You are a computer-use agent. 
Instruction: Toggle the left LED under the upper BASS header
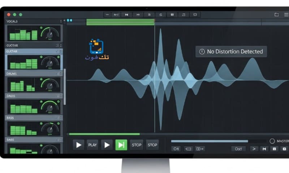point(41,123)
